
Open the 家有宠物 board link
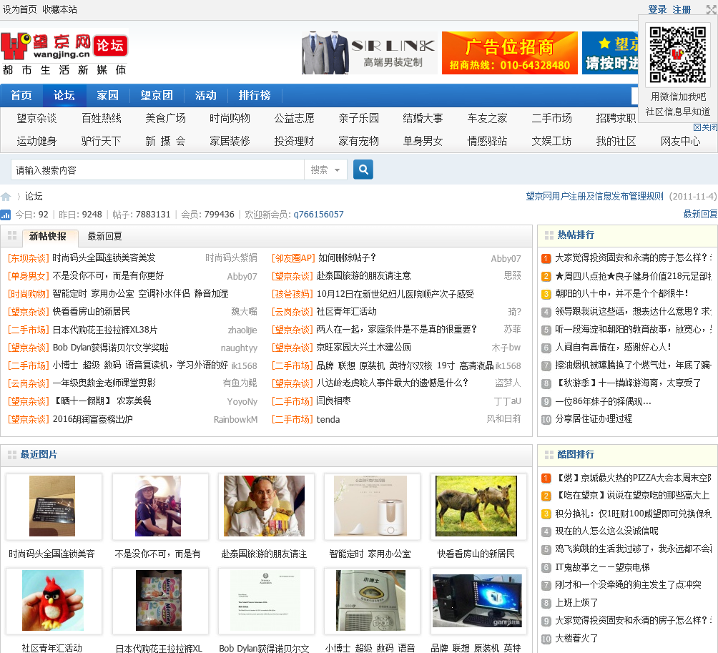click(358, 141)
